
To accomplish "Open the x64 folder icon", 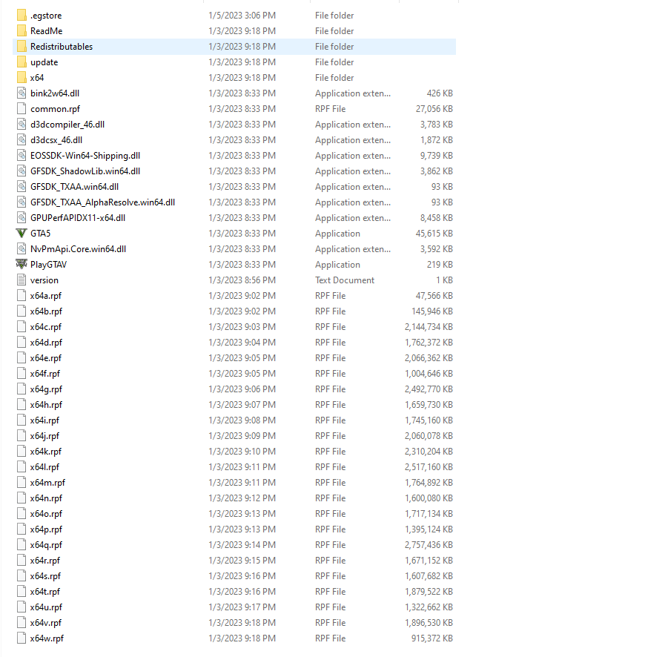I will coord(21,77).
